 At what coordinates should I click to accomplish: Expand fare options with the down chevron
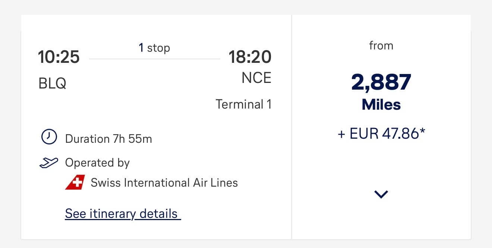381,194
